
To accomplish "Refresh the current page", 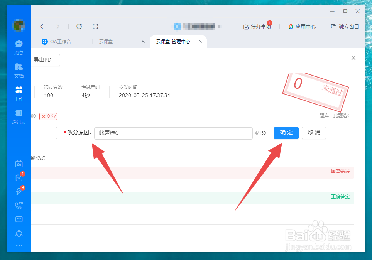I will [79, 26].
